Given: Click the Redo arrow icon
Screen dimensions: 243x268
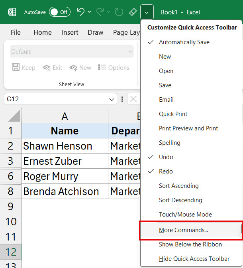Looking at the screenshot, I should click(x=100, y=12).
